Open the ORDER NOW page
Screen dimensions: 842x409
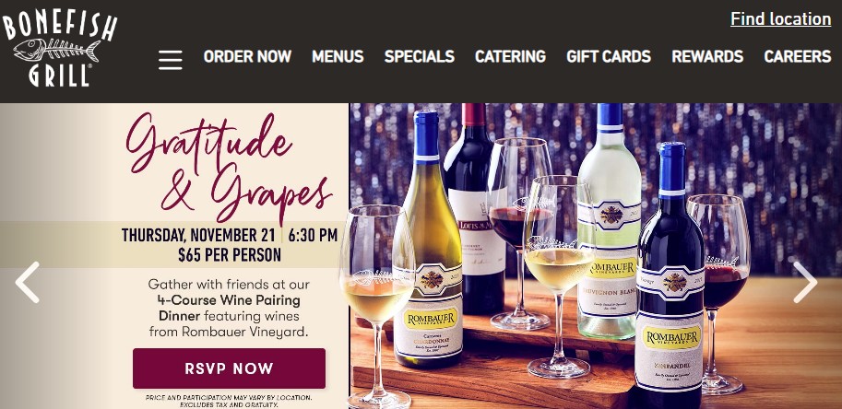tap(247, 56)
